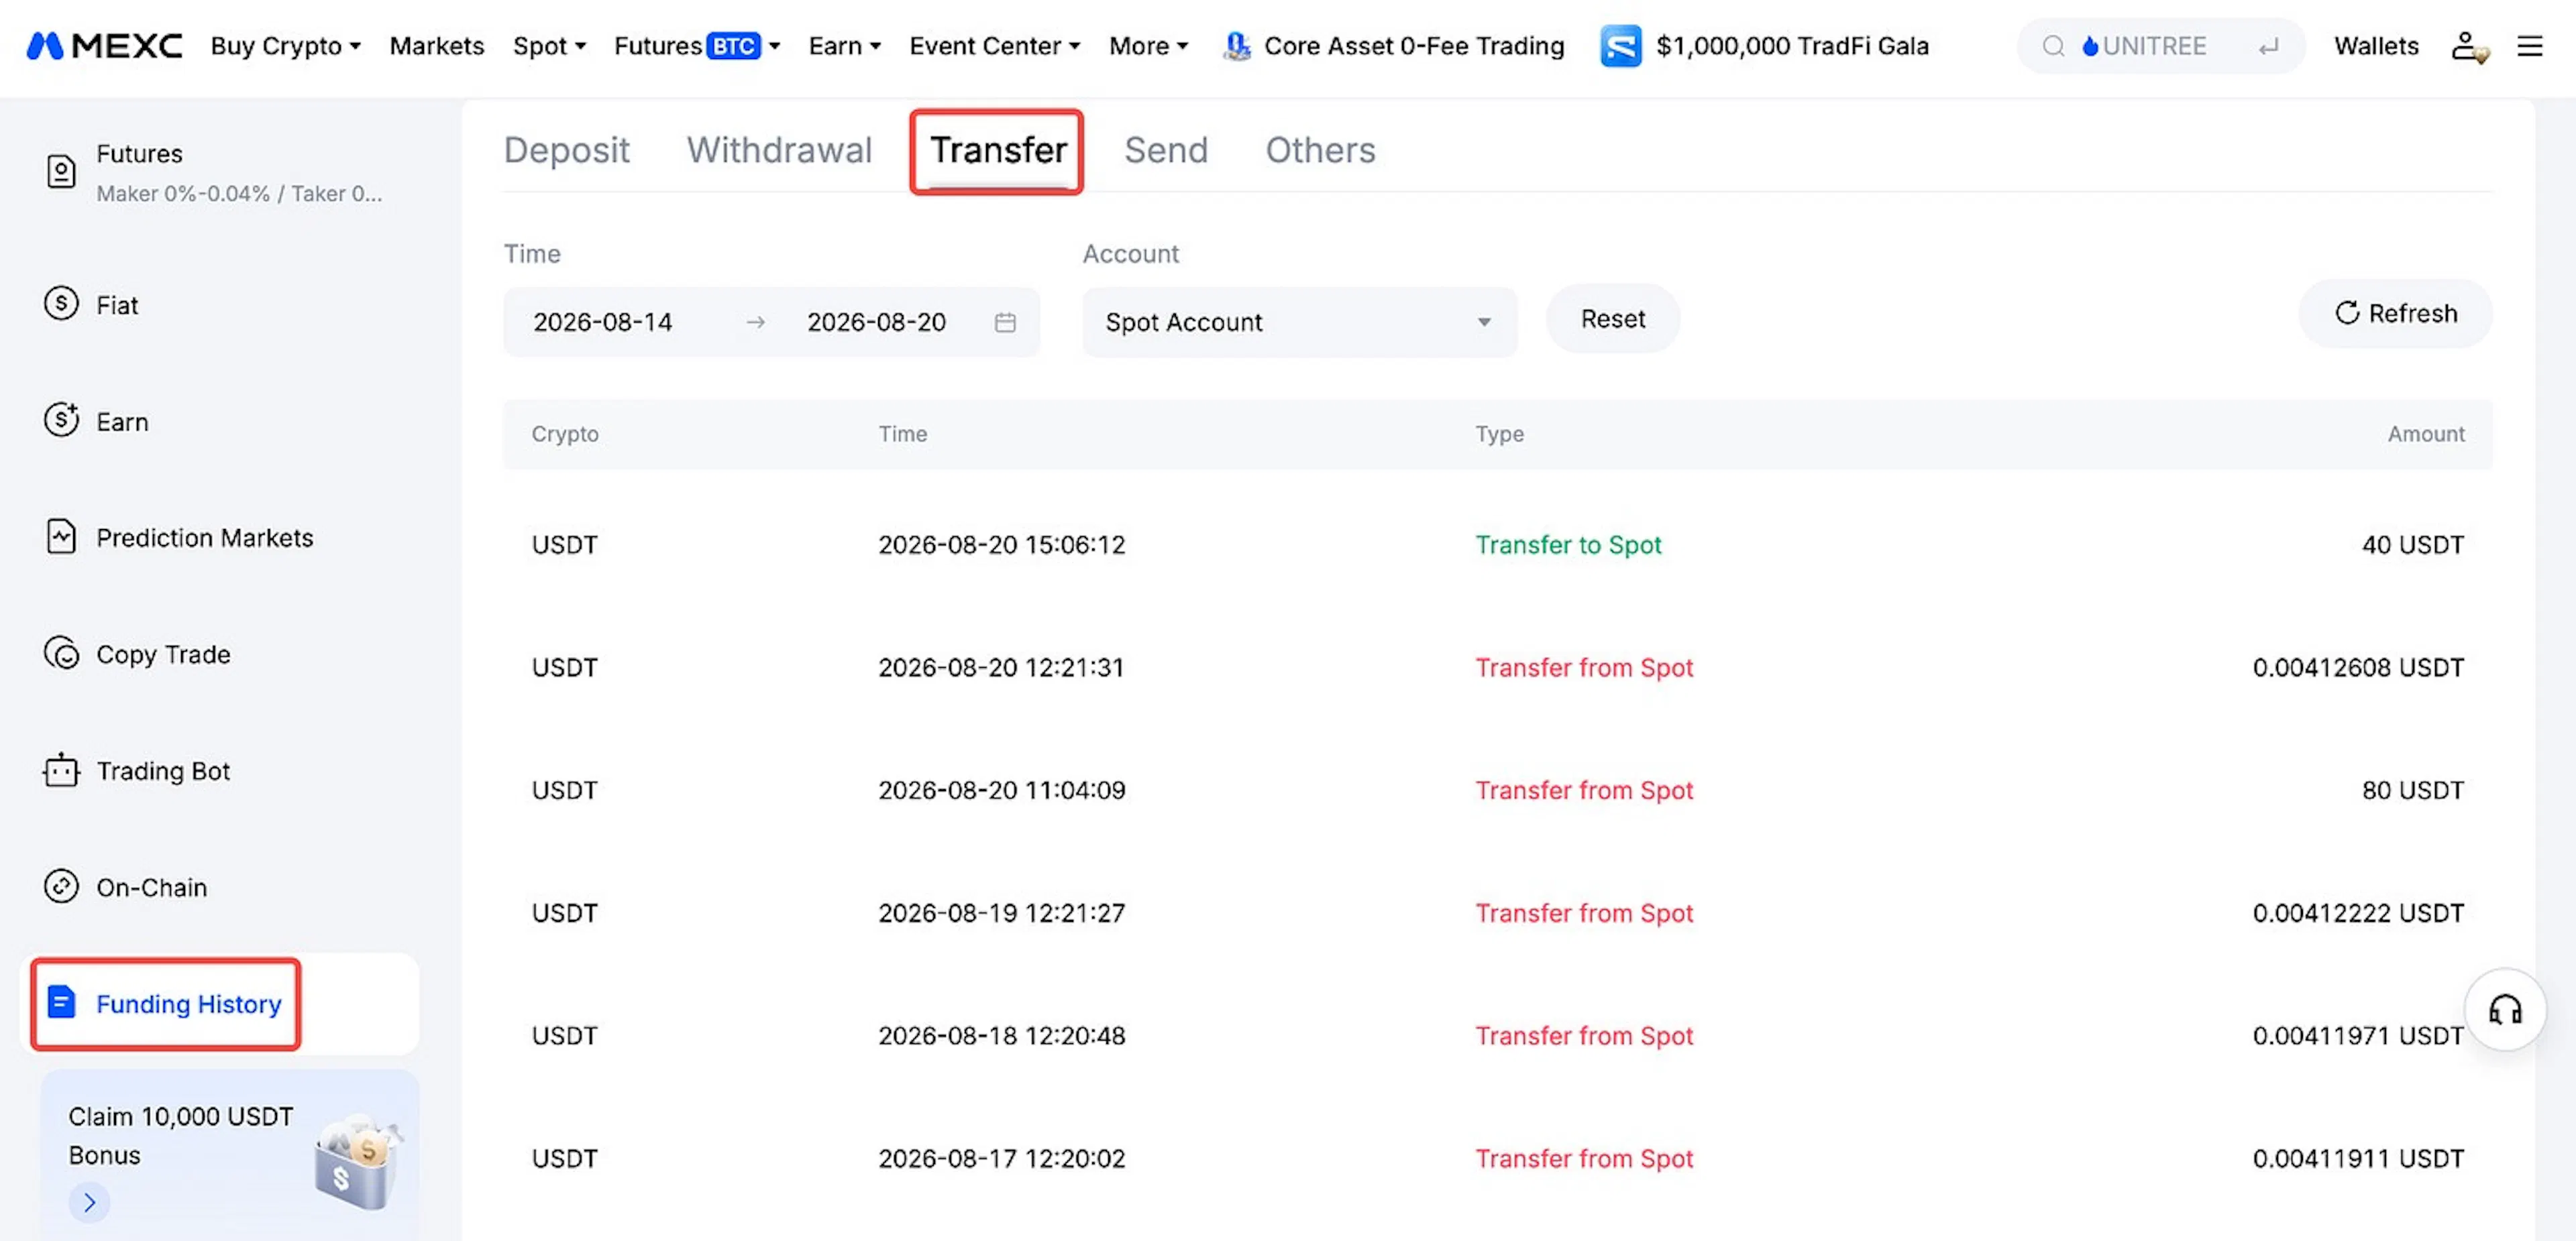The width and height of the screenshot is (2576, 1241).
Task: Open the Spot Account dropdown
Action: (1299, 322)
